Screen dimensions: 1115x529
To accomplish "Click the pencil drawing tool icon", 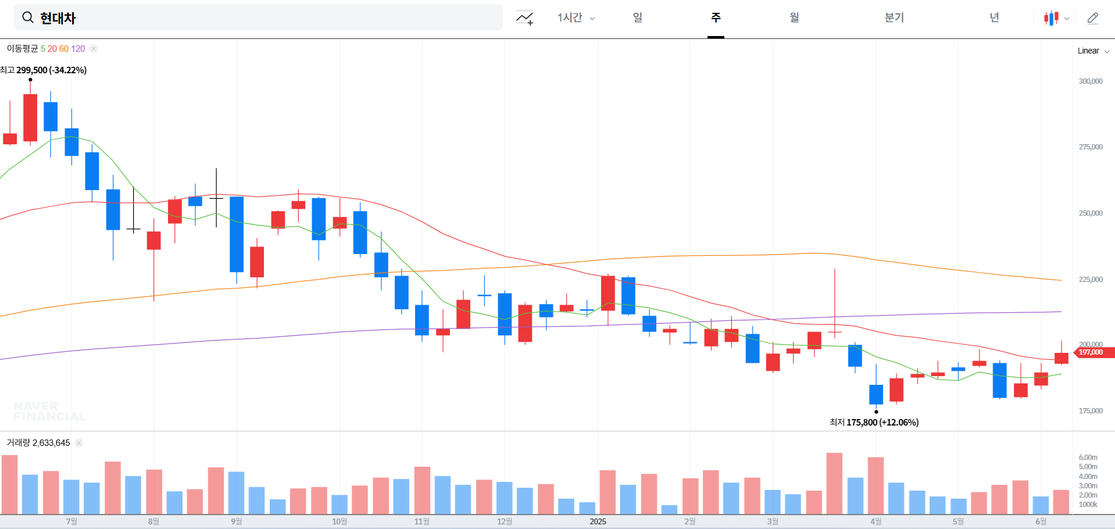I will pos(1093,18).
